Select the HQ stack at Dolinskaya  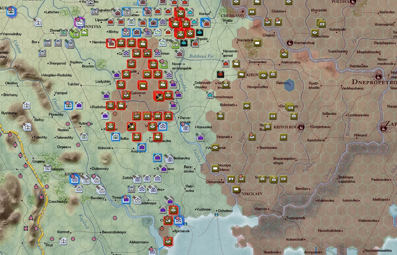click(x=290, y=107)
